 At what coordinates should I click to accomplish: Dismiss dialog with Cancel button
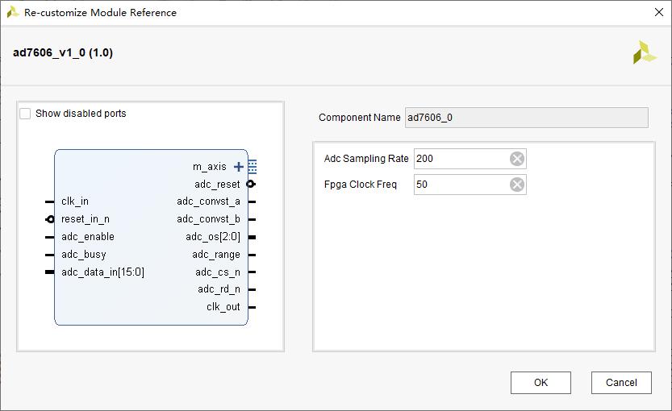[621, 382]
